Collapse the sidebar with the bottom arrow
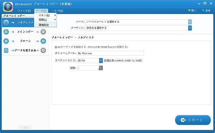Viewport: 215px width, 133px height. tap(25, 127)
